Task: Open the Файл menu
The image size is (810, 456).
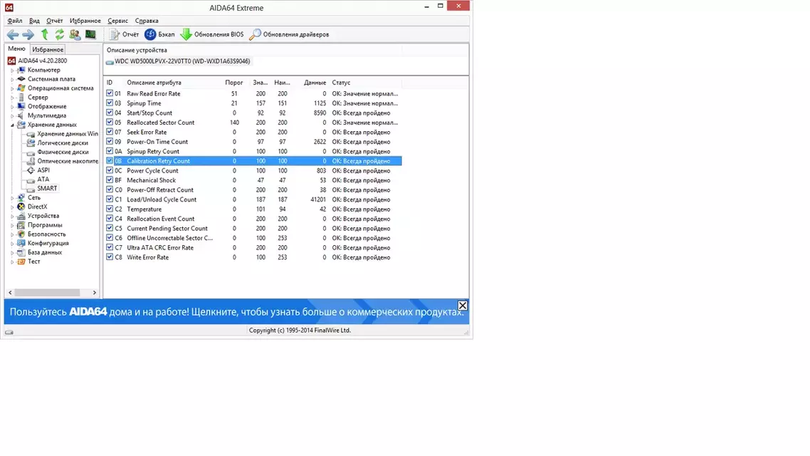Action: (14, 21)
